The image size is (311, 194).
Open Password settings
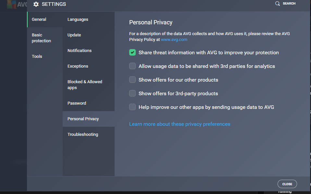[x=77, y=103]
